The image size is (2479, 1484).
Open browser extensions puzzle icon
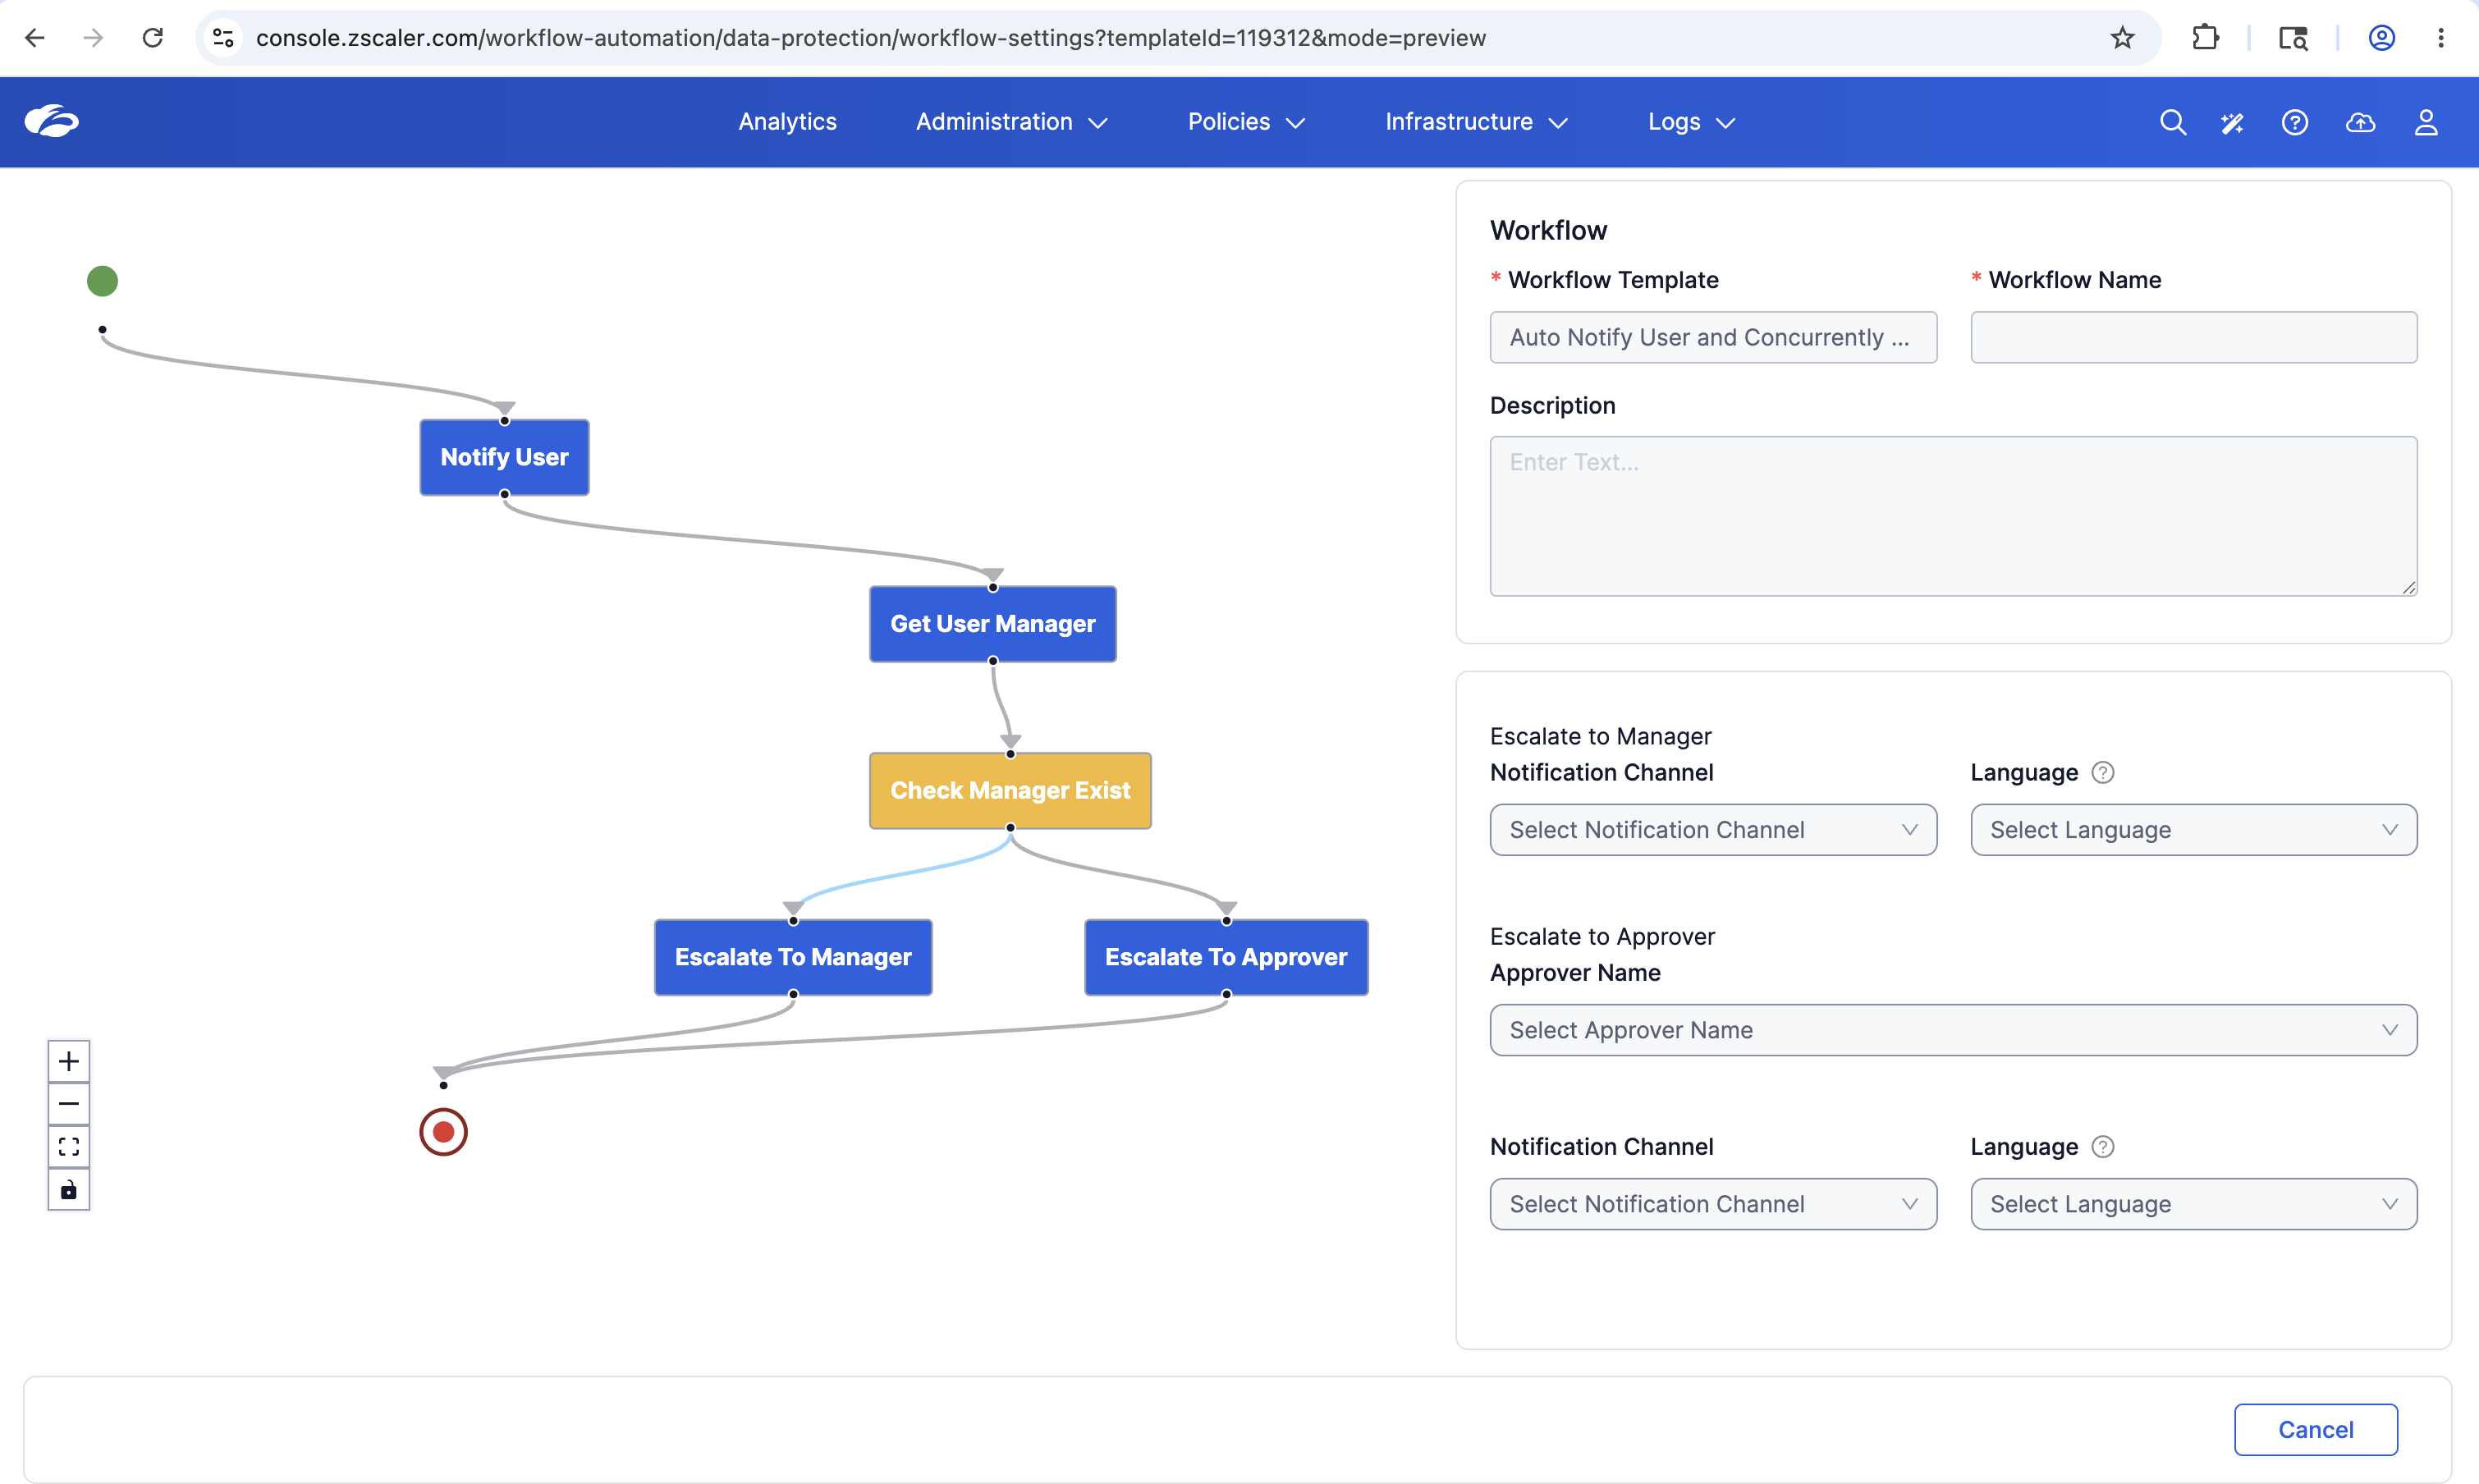point(2205,38)
